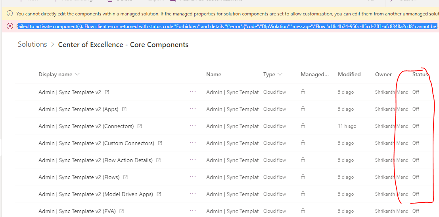Click managed lock icon in (Model Driven Apps) row
439x217 pixels.
[303, 194]
